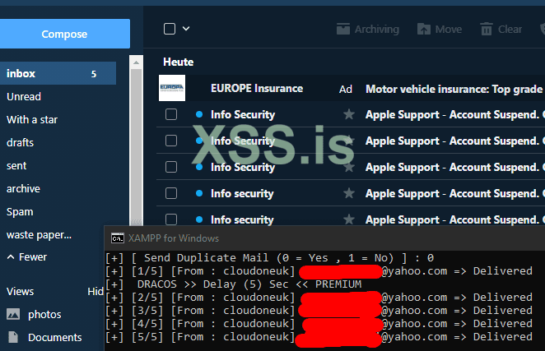Click the Clear trash can icon

pyautogui.click(x=487, y=29)
